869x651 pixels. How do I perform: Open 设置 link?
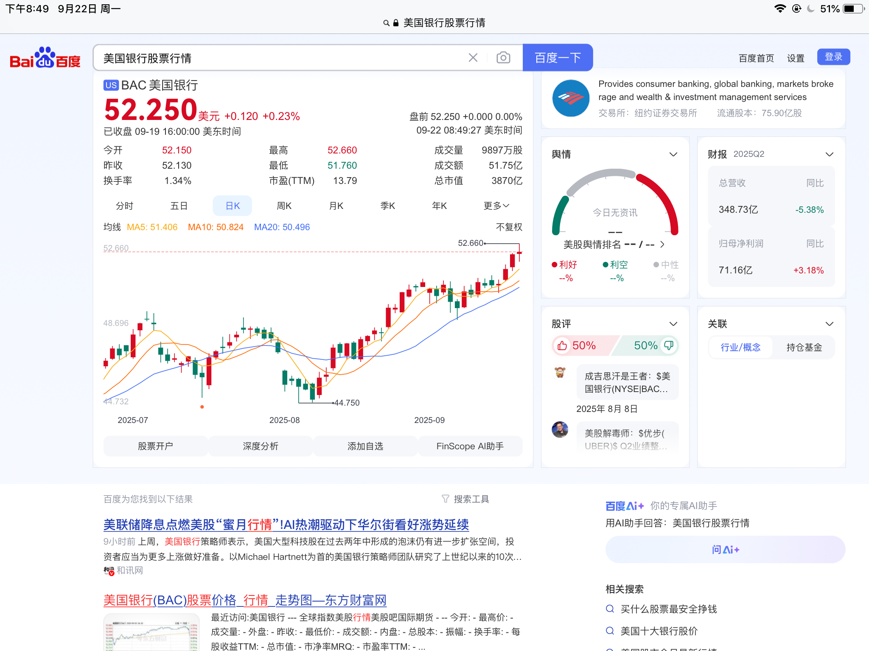coord(796,58)
